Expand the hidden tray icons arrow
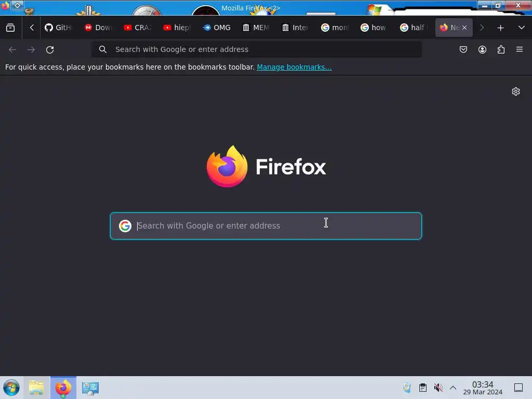Image resolution: width=532 pixels, height=399 pixels. pyautogui.click(x=453, y=388)
